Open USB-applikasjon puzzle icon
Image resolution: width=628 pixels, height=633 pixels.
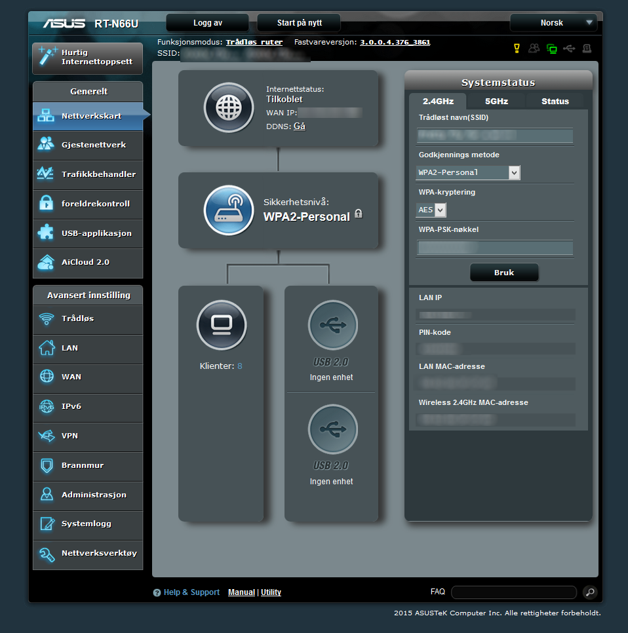[46, 233]
